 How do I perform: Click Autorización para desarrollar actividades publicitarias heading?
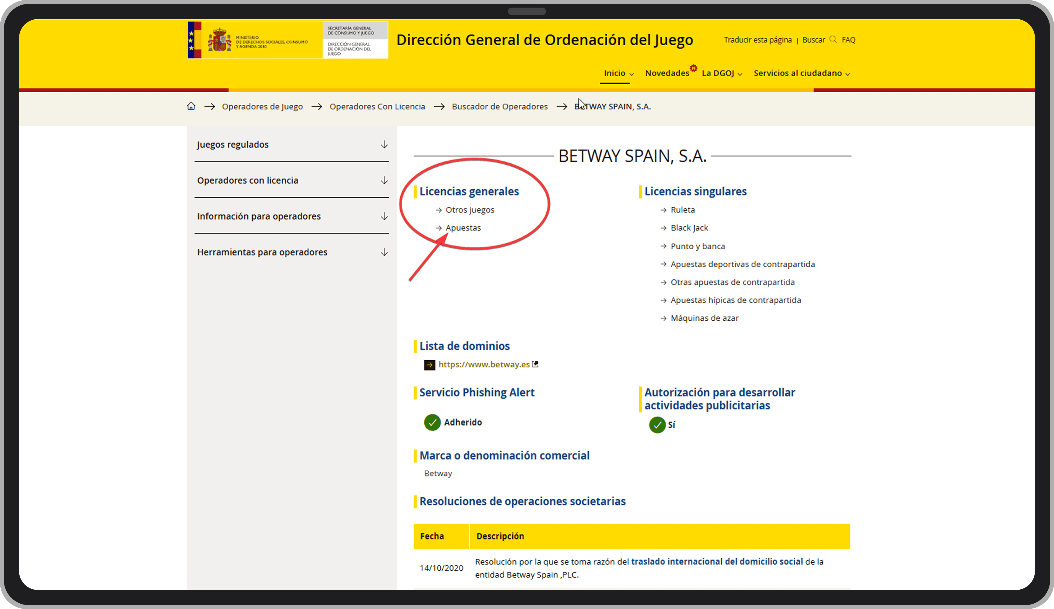(x=719, y=399)
